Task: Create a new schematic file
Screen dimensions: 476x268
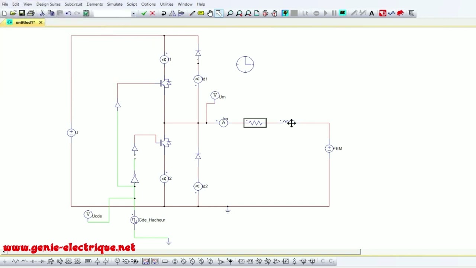Action: (x=4, y=13)
